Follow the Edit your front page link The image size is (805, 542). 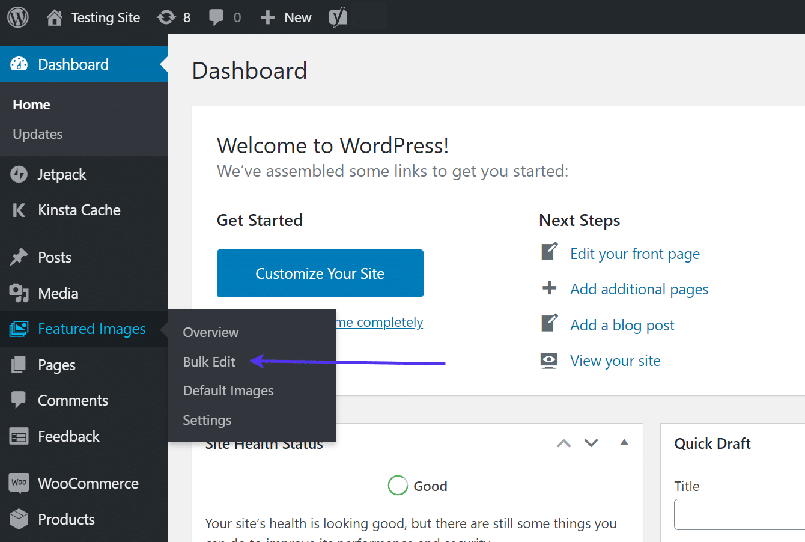click(635, 254)
